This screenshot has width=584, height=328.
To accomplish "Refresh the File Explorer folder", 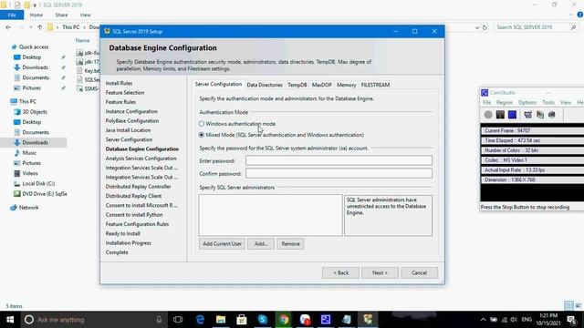I will [485, 27].
